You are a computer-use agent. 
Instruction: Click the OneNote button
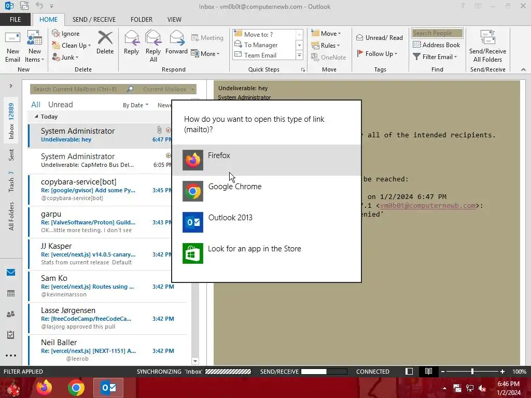click(x=328, y=57)
